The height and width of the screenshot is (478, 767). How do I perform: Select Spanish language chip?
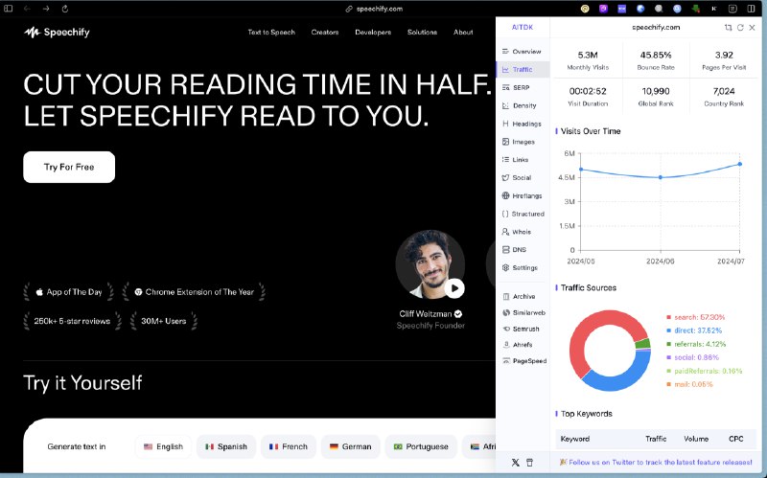click(x=226, y=446)
